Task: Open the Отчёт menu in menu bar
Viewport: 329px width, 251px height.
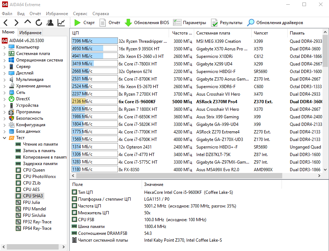Action: tap(35, 13)
